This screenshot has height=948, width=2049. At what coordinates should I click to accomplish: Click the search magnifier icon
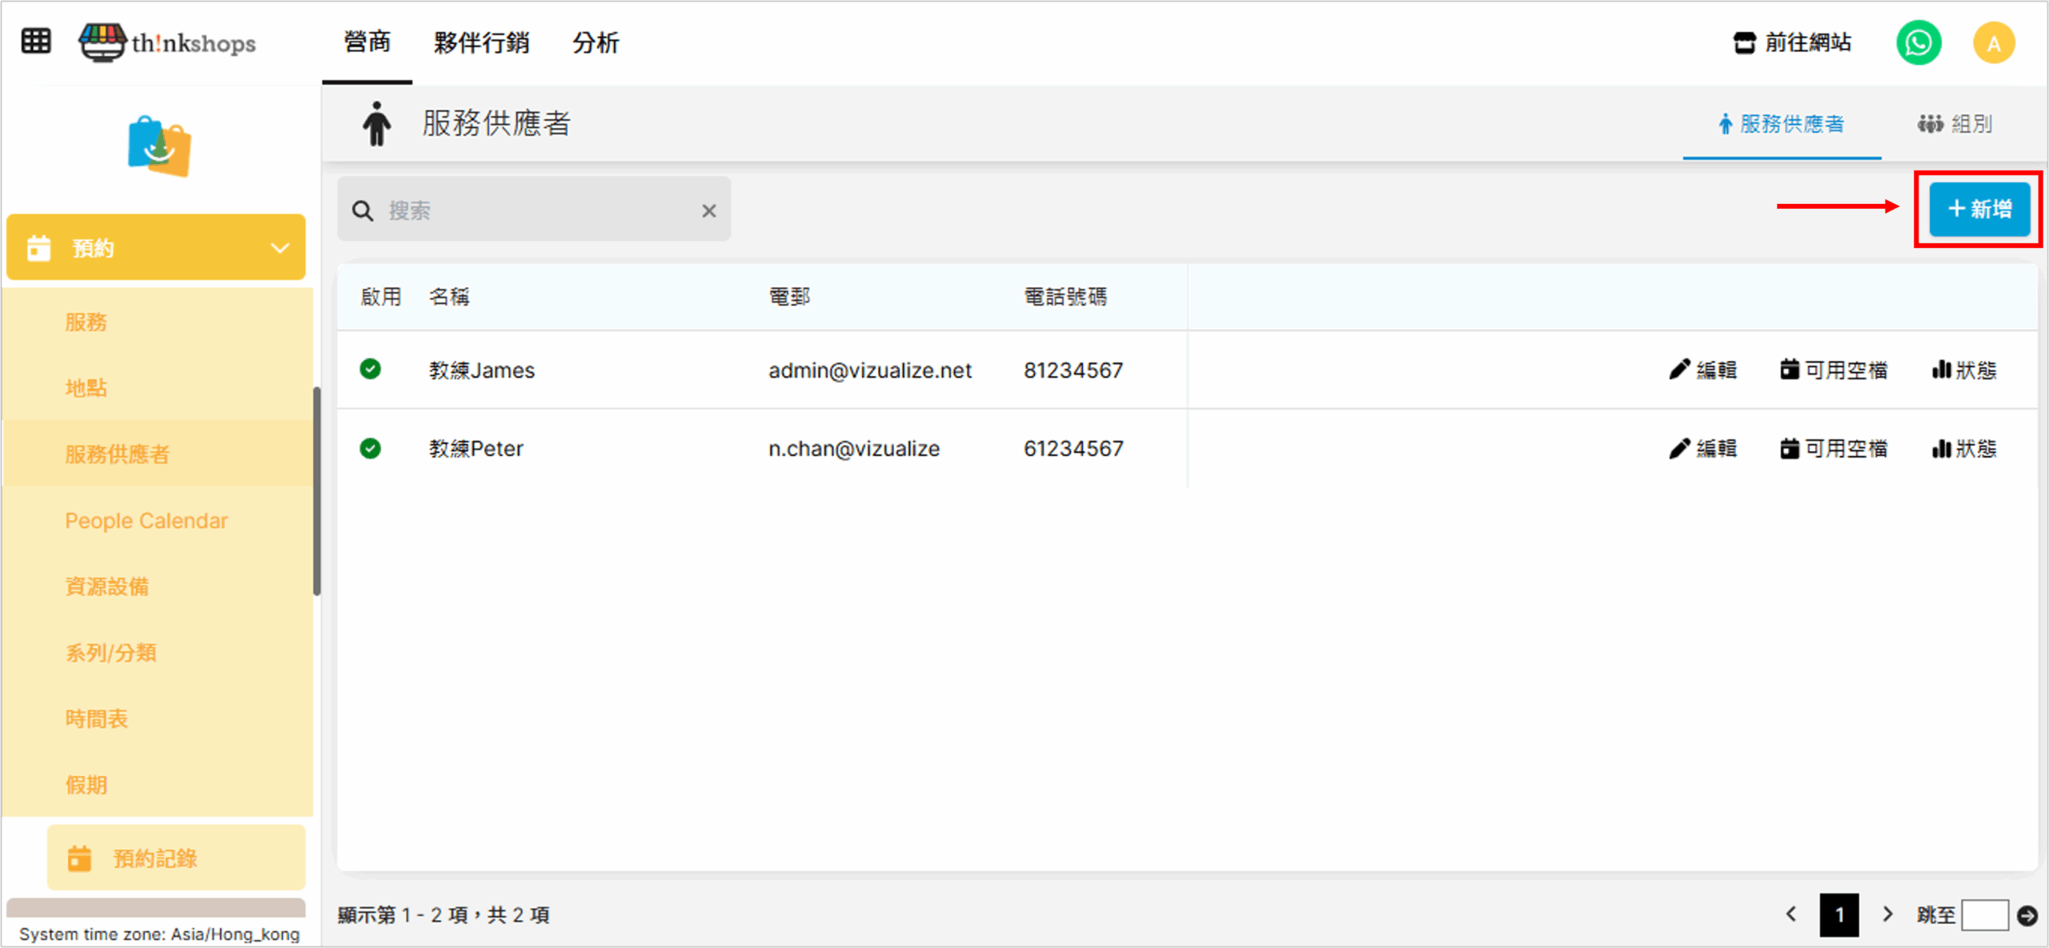(x=363, y=210)
